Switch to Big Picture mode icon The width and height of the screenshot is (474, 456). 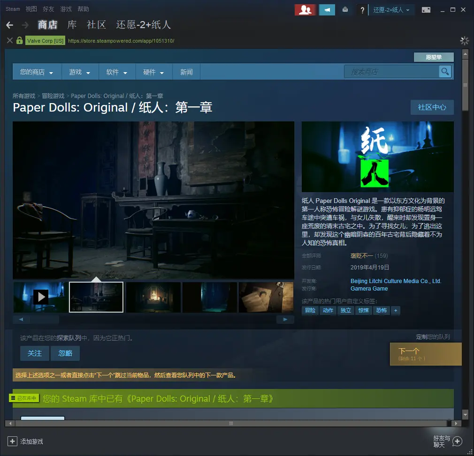tap(426, 10)
